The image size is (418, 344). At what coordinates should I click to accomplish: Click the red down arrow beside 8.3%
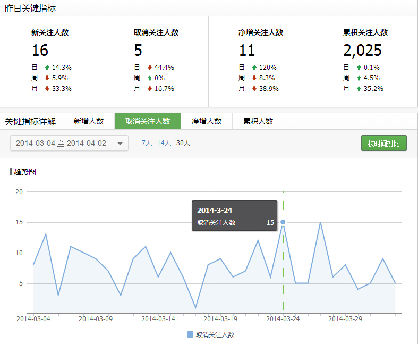pyautogui.click(x=254, y=78)
